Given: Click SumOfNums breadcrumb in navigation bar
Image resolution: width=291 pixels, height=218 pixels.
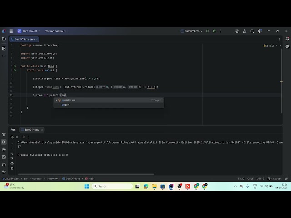Looking at the screenshot, I should coord(71,178).
